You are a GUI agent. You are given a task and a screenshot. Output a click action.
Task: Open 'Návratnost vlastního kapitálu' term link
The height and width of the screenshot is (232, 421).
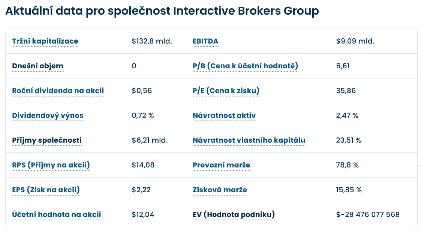249,140
